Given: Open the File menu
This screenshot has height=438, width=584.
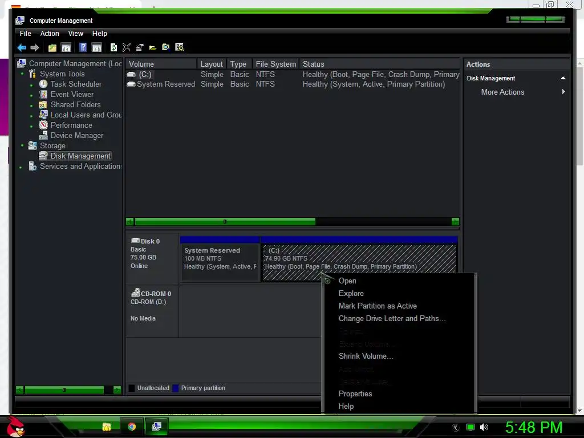Looking at the screenshot, I should 25,34.
